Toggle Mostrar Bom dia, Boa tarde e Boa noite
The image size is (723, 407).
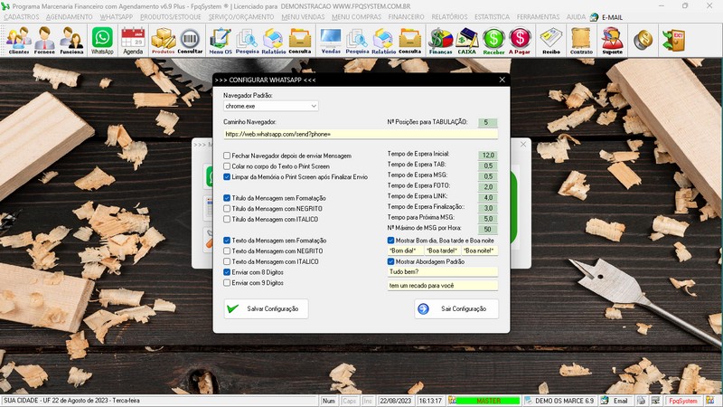(391, 241)
